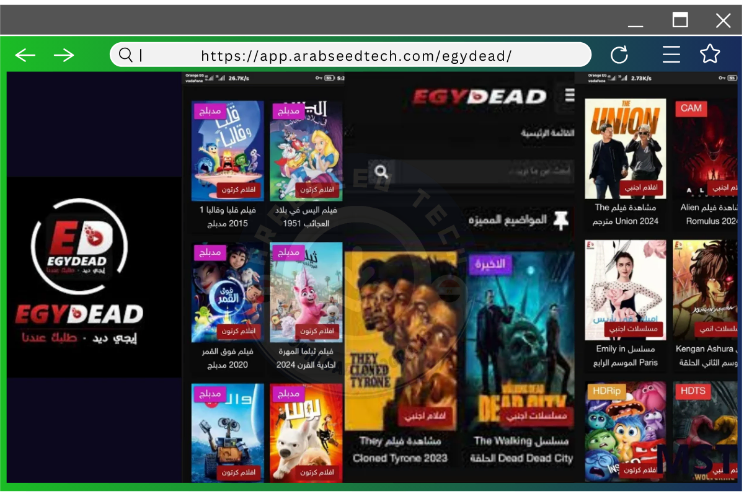744x496 pixels.
Task: Open The Union 2024 movie poster
Action: click(625, 149)
